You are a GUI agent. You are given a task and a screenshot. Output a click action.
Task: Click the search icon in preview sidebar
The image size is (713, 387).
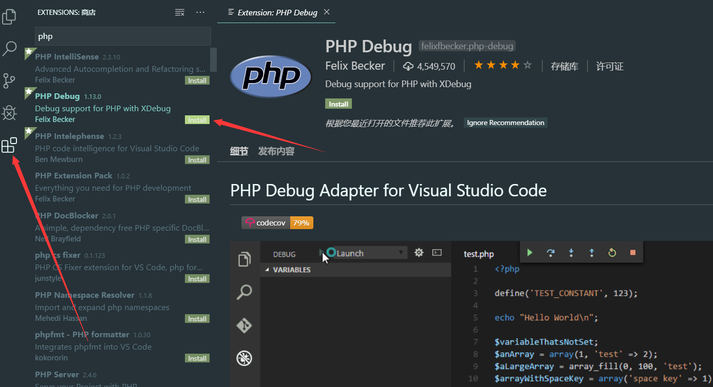[244, 292]
